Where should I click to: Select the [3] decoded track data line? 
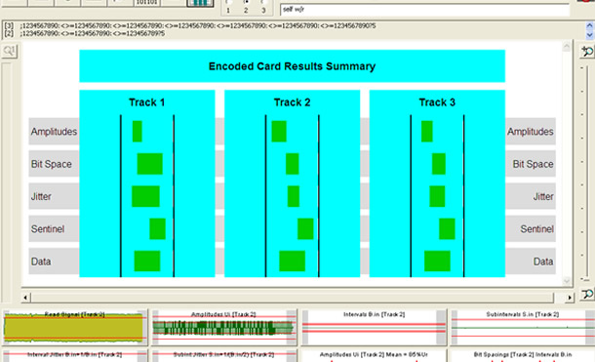coord(190,25)
